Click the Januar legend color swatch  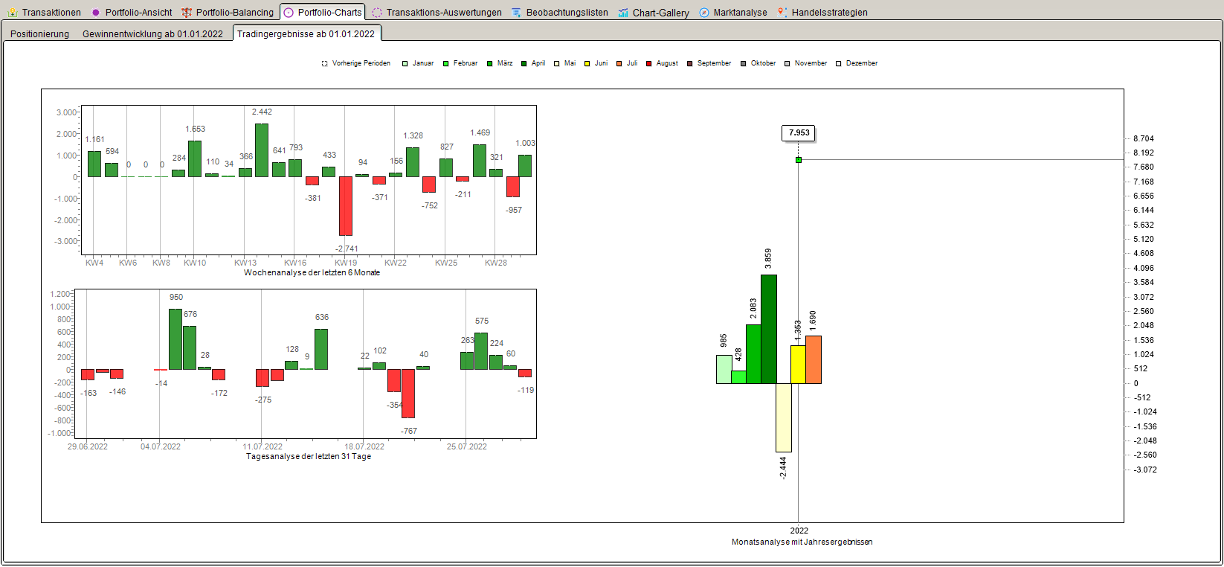pos(405,64)
